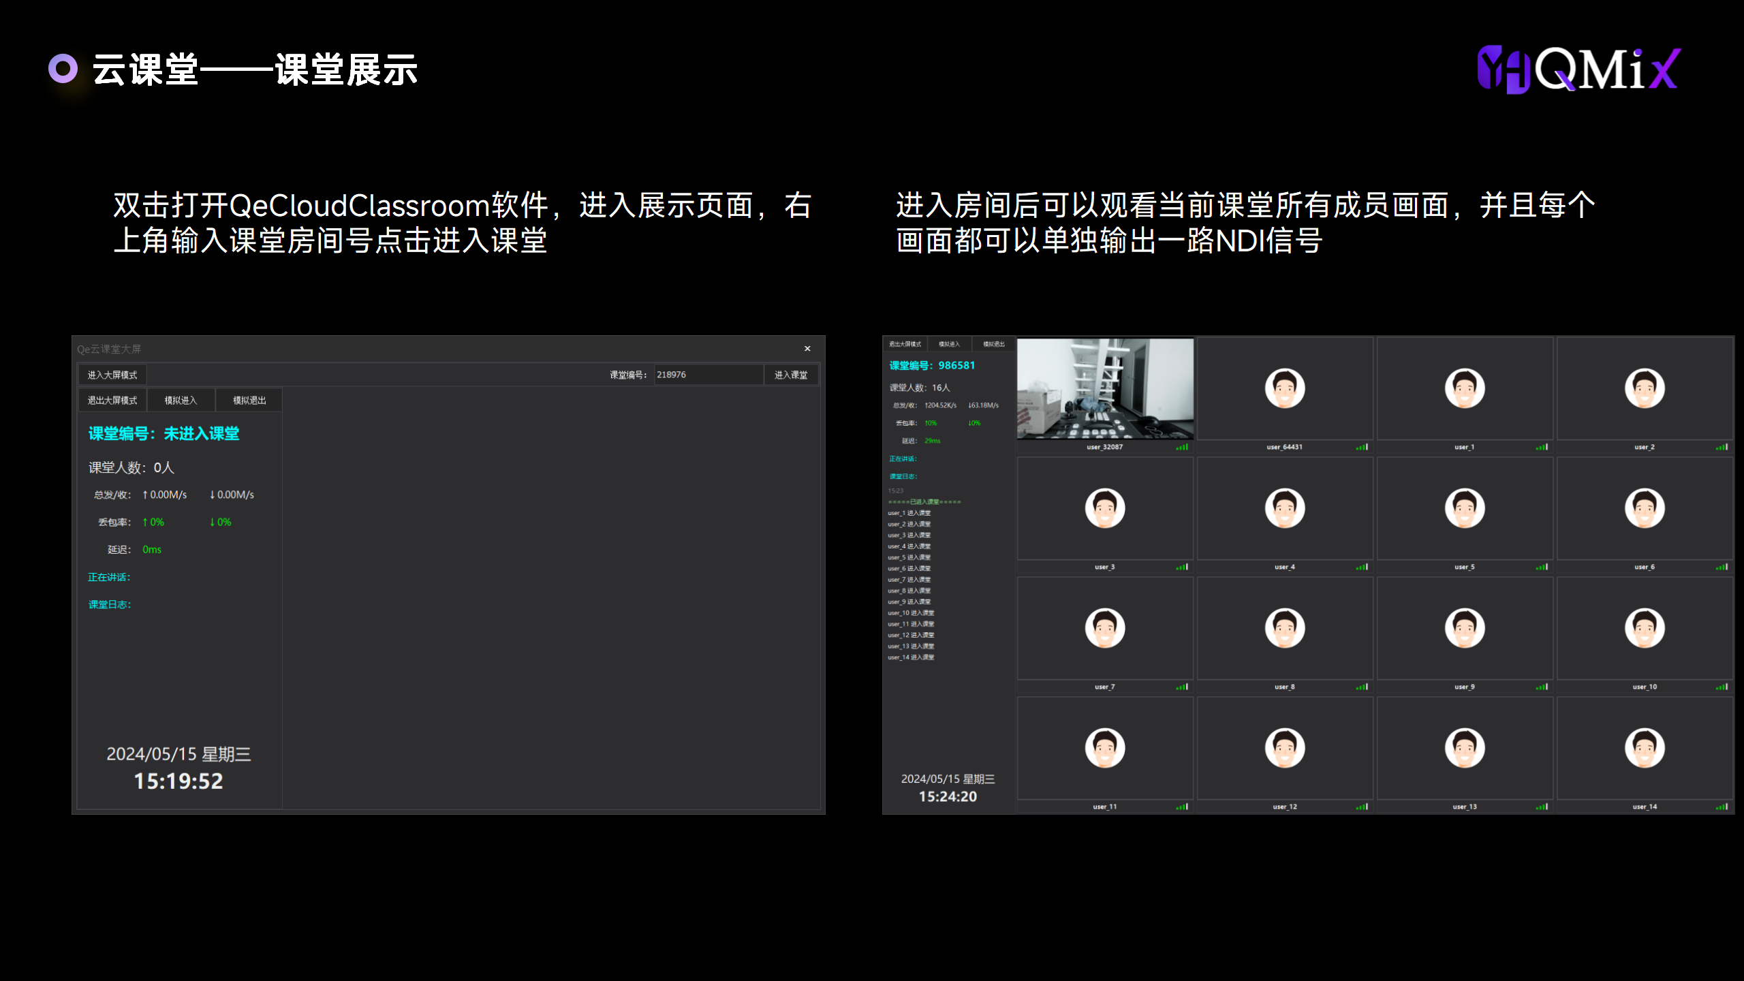Click the signal bars icon beside user_11
Viewport: 1744px width, 981px height.
click(1182, 807)
